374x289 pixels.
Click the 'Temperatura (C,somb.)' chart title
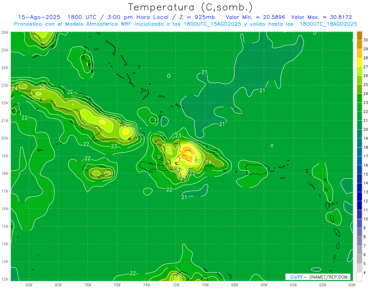click(190, 7)
